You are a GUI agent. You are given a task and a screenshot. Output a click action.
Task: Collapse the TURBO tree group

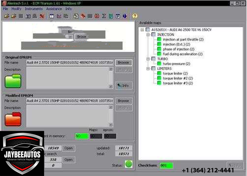[148, 59]
